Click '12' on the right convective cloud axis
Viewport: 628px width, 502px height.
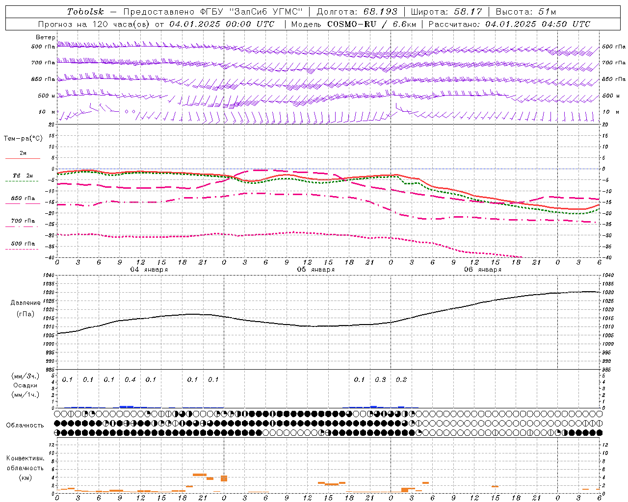[x=605, y=445]
